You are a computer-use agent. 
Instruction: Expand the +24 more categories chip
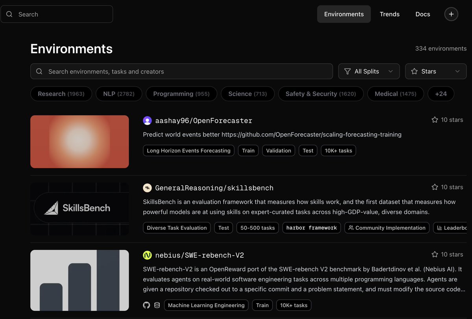(x=441, y=94)
